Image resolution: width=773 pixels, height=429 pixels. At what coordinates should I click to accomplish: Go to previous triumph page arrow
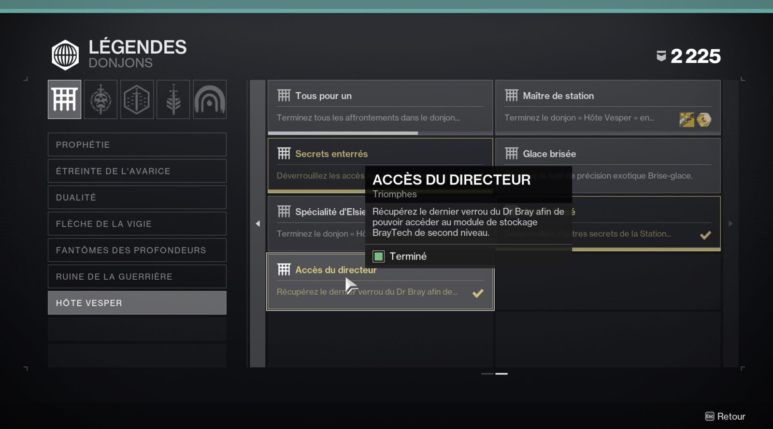(258, 223)
